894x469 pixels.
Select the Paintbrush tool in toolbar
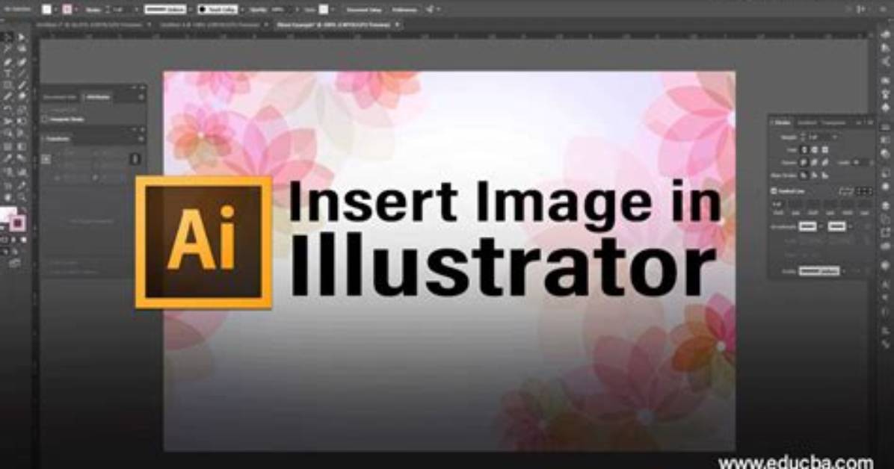[22, 85]
